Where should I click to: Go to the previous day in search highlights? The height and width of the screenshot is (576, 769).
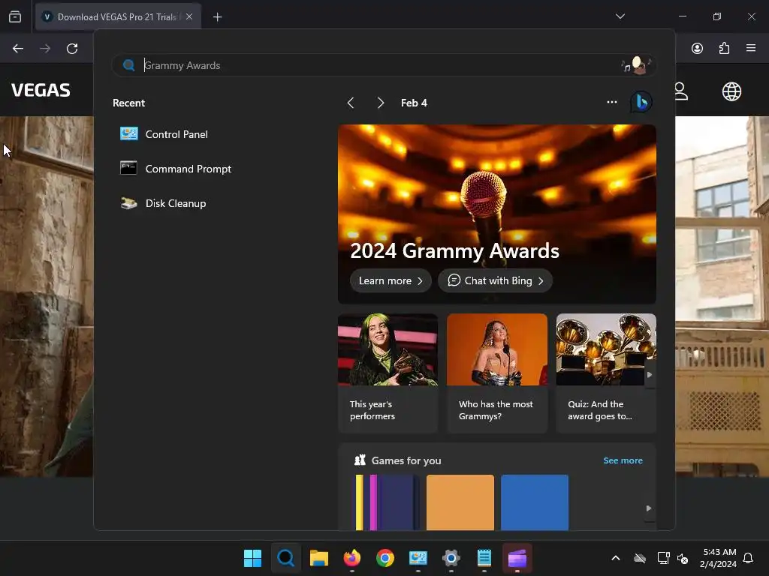coord(351,103)
